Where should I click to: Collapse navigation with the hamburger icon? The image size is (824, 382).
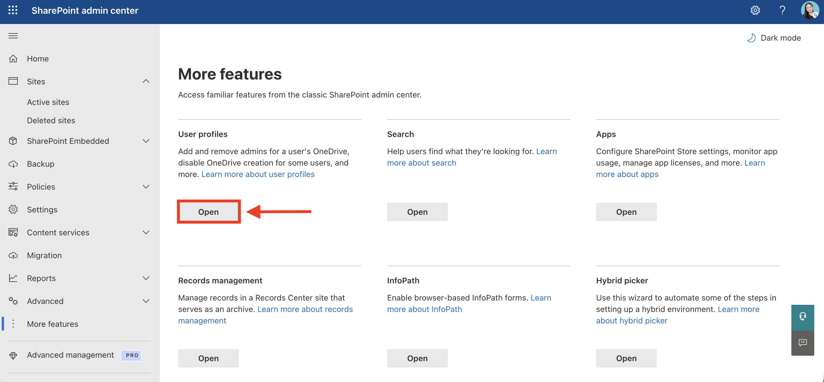pyautogui.click(x=13, y=35)
